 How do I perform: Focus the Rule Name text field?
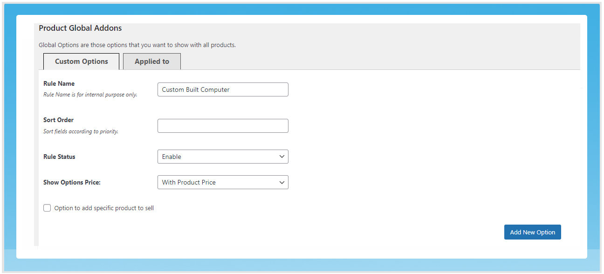223,89
